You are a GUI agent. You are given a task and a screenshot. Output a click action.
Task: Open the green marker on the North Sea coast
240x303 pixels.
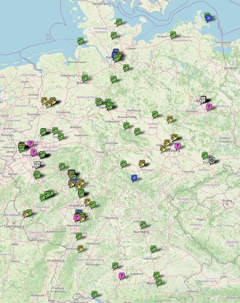[80, 41]
